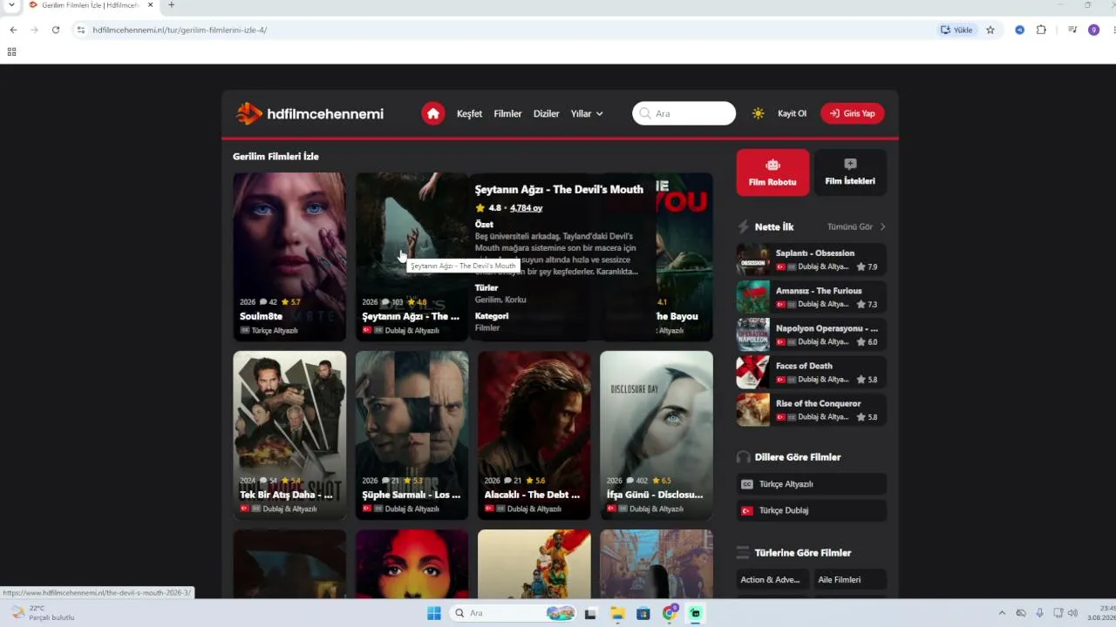1116x627 pixels.
Task: Bookmark this page with the star icon
Action: click(x=990, y=30)
